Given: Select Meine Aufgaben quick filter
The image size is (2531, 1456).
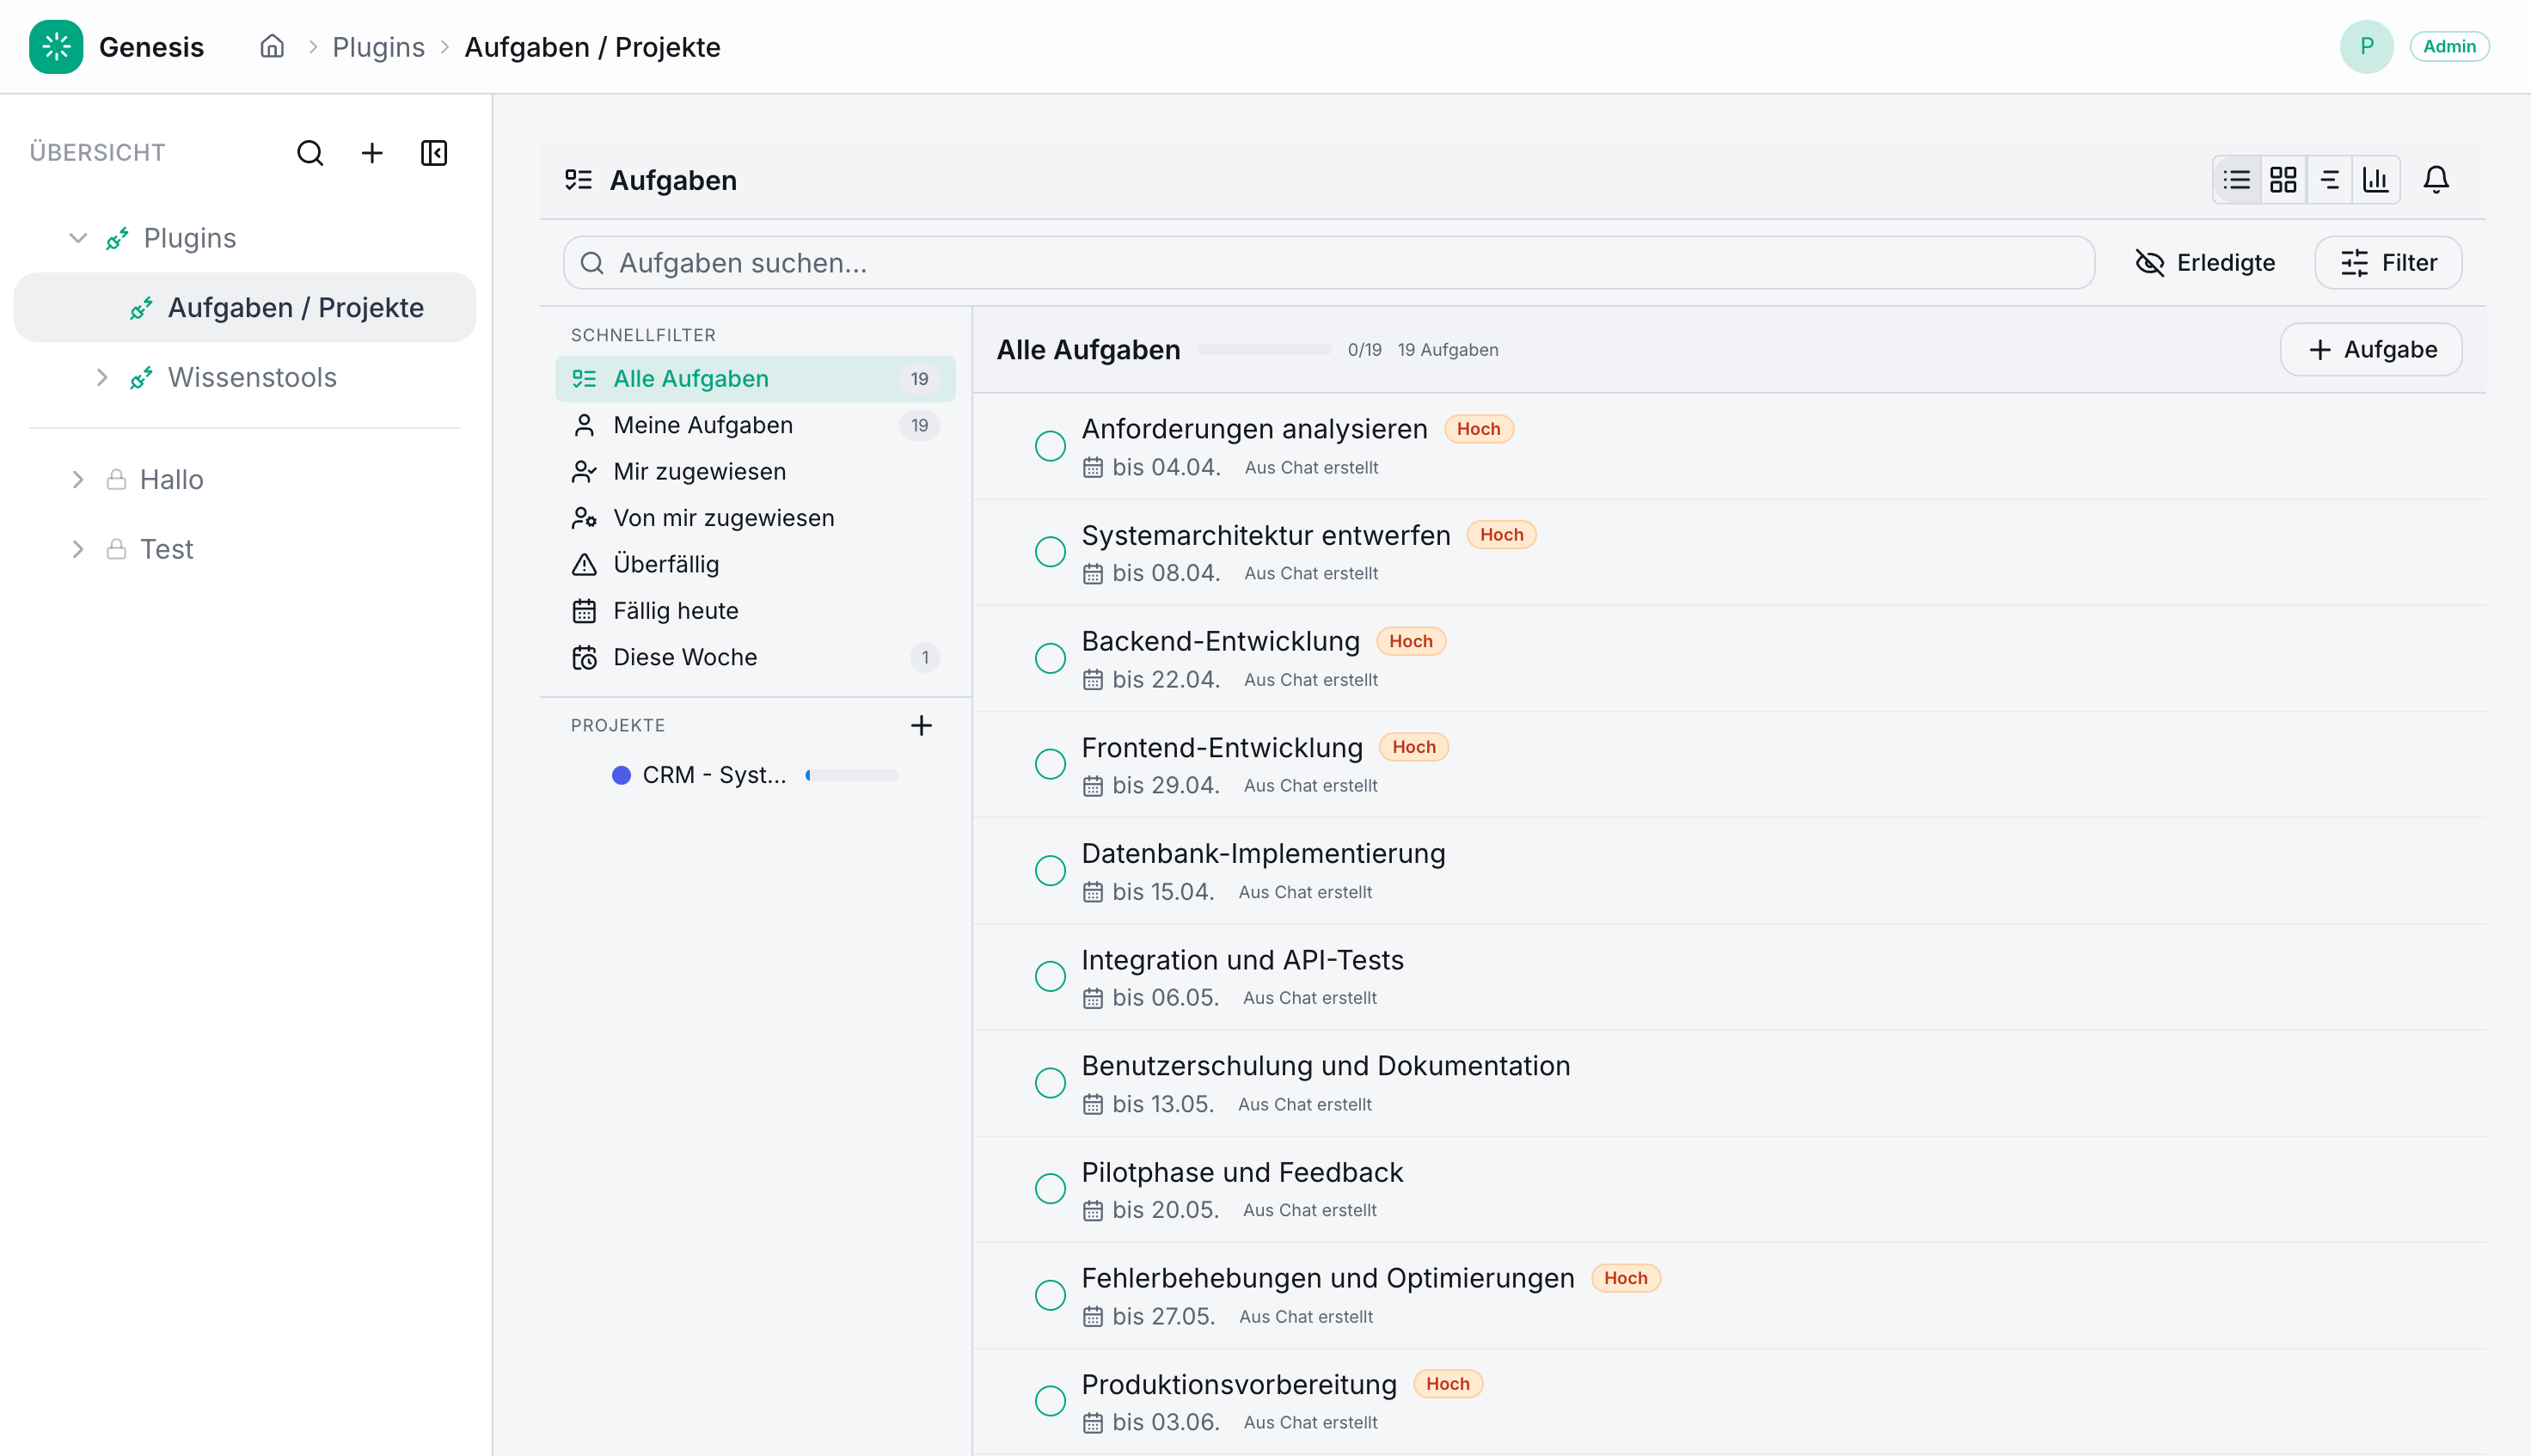Looking at the screenshot, I should pyautogui.click(x=702, y=425).
